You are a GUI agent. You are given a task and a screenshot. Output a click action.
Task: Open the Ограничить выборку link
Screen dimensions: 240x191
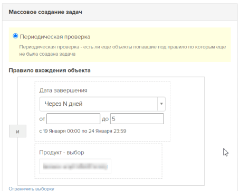pos(32,189)
